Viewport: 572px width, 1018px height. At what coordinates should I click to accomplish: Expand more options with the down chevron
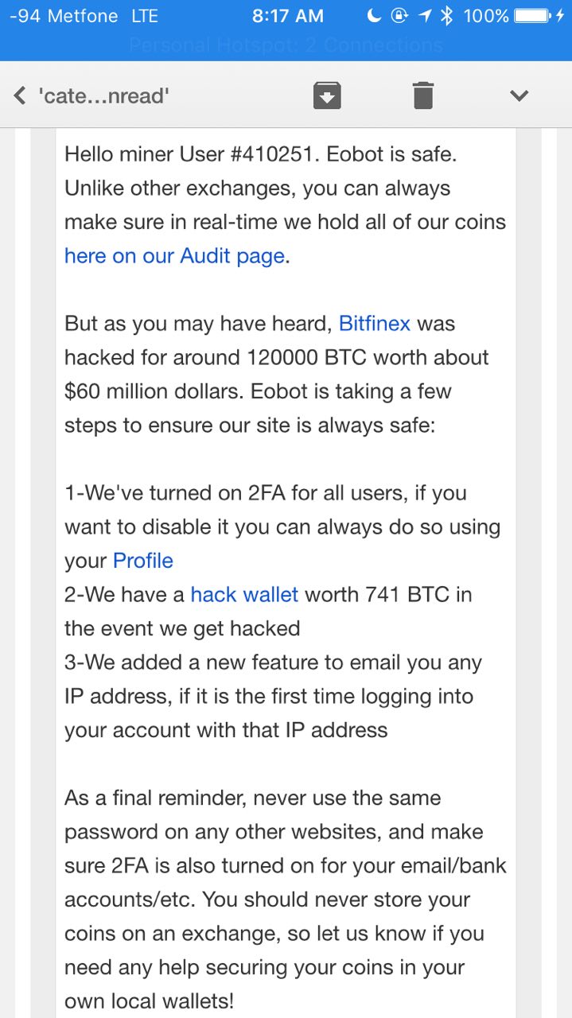click(x=519, y=96)
